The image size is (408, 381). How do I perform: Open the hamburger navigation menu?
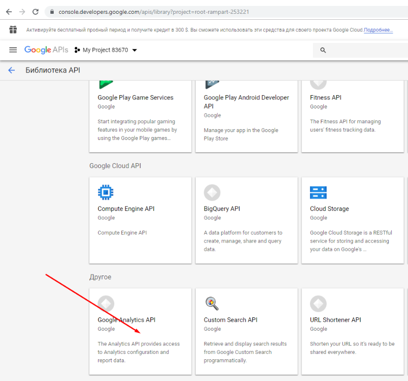13,50
